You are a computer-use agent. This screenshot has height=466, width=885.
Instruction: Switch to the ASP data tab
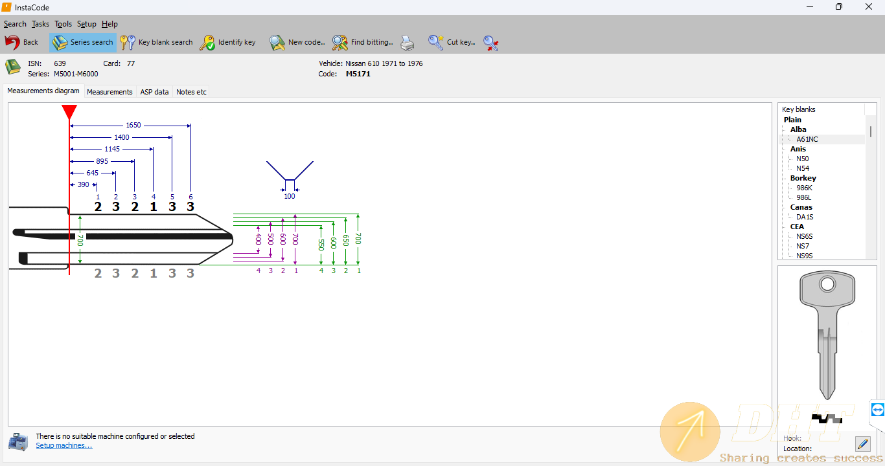pos(154,92)
